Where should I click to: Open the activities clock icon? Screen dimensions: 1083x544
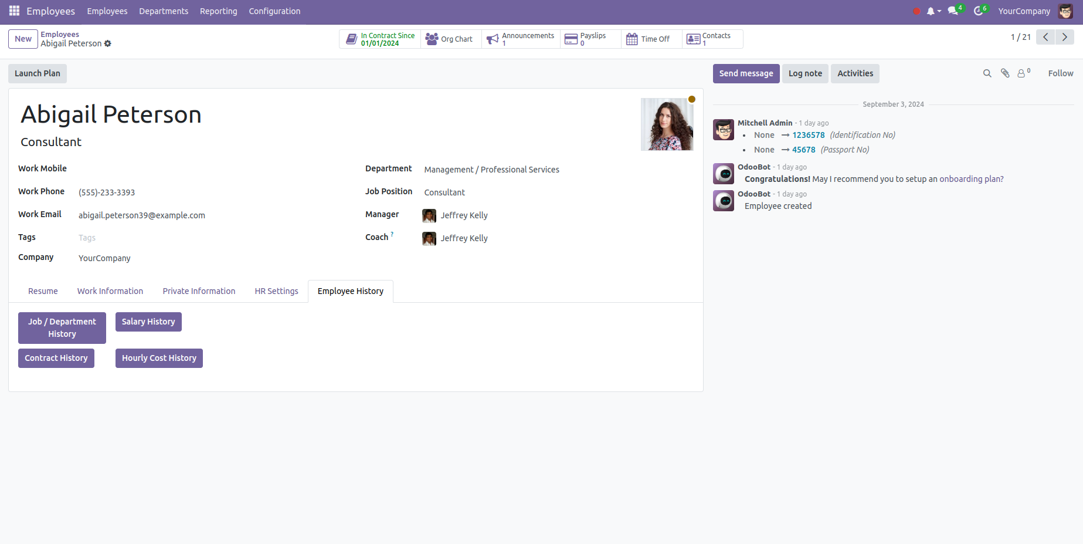979,11
